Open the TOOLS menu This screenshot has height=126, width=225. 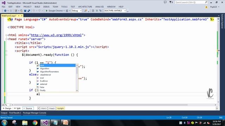pos(64,7)
